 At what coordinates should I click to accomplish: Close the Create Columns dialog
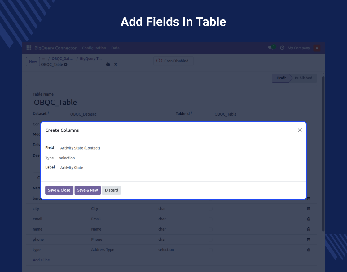pyautogui.click(x=300, y=130)
